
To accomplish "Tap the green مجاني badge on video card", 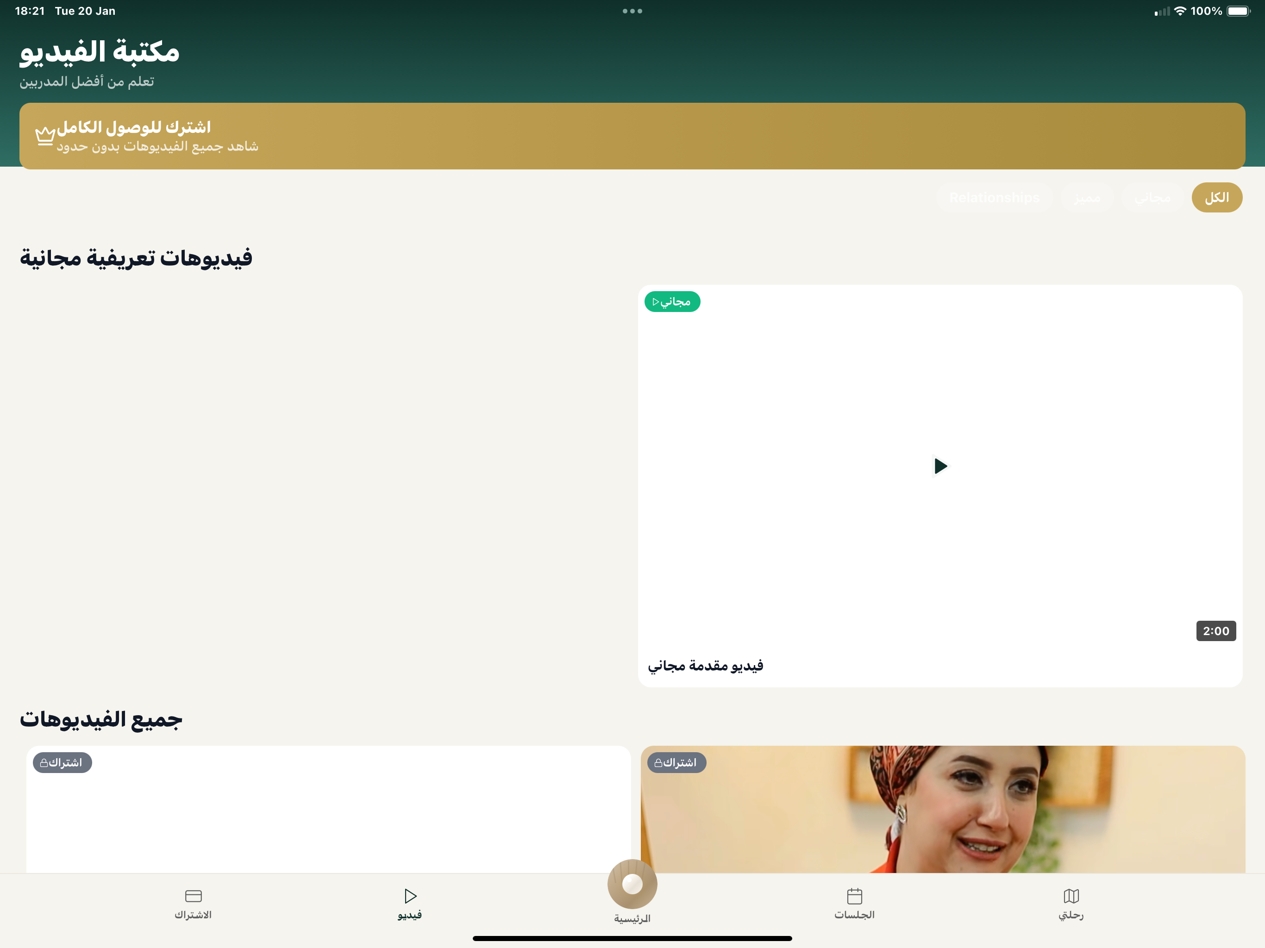I will (672, 301).
